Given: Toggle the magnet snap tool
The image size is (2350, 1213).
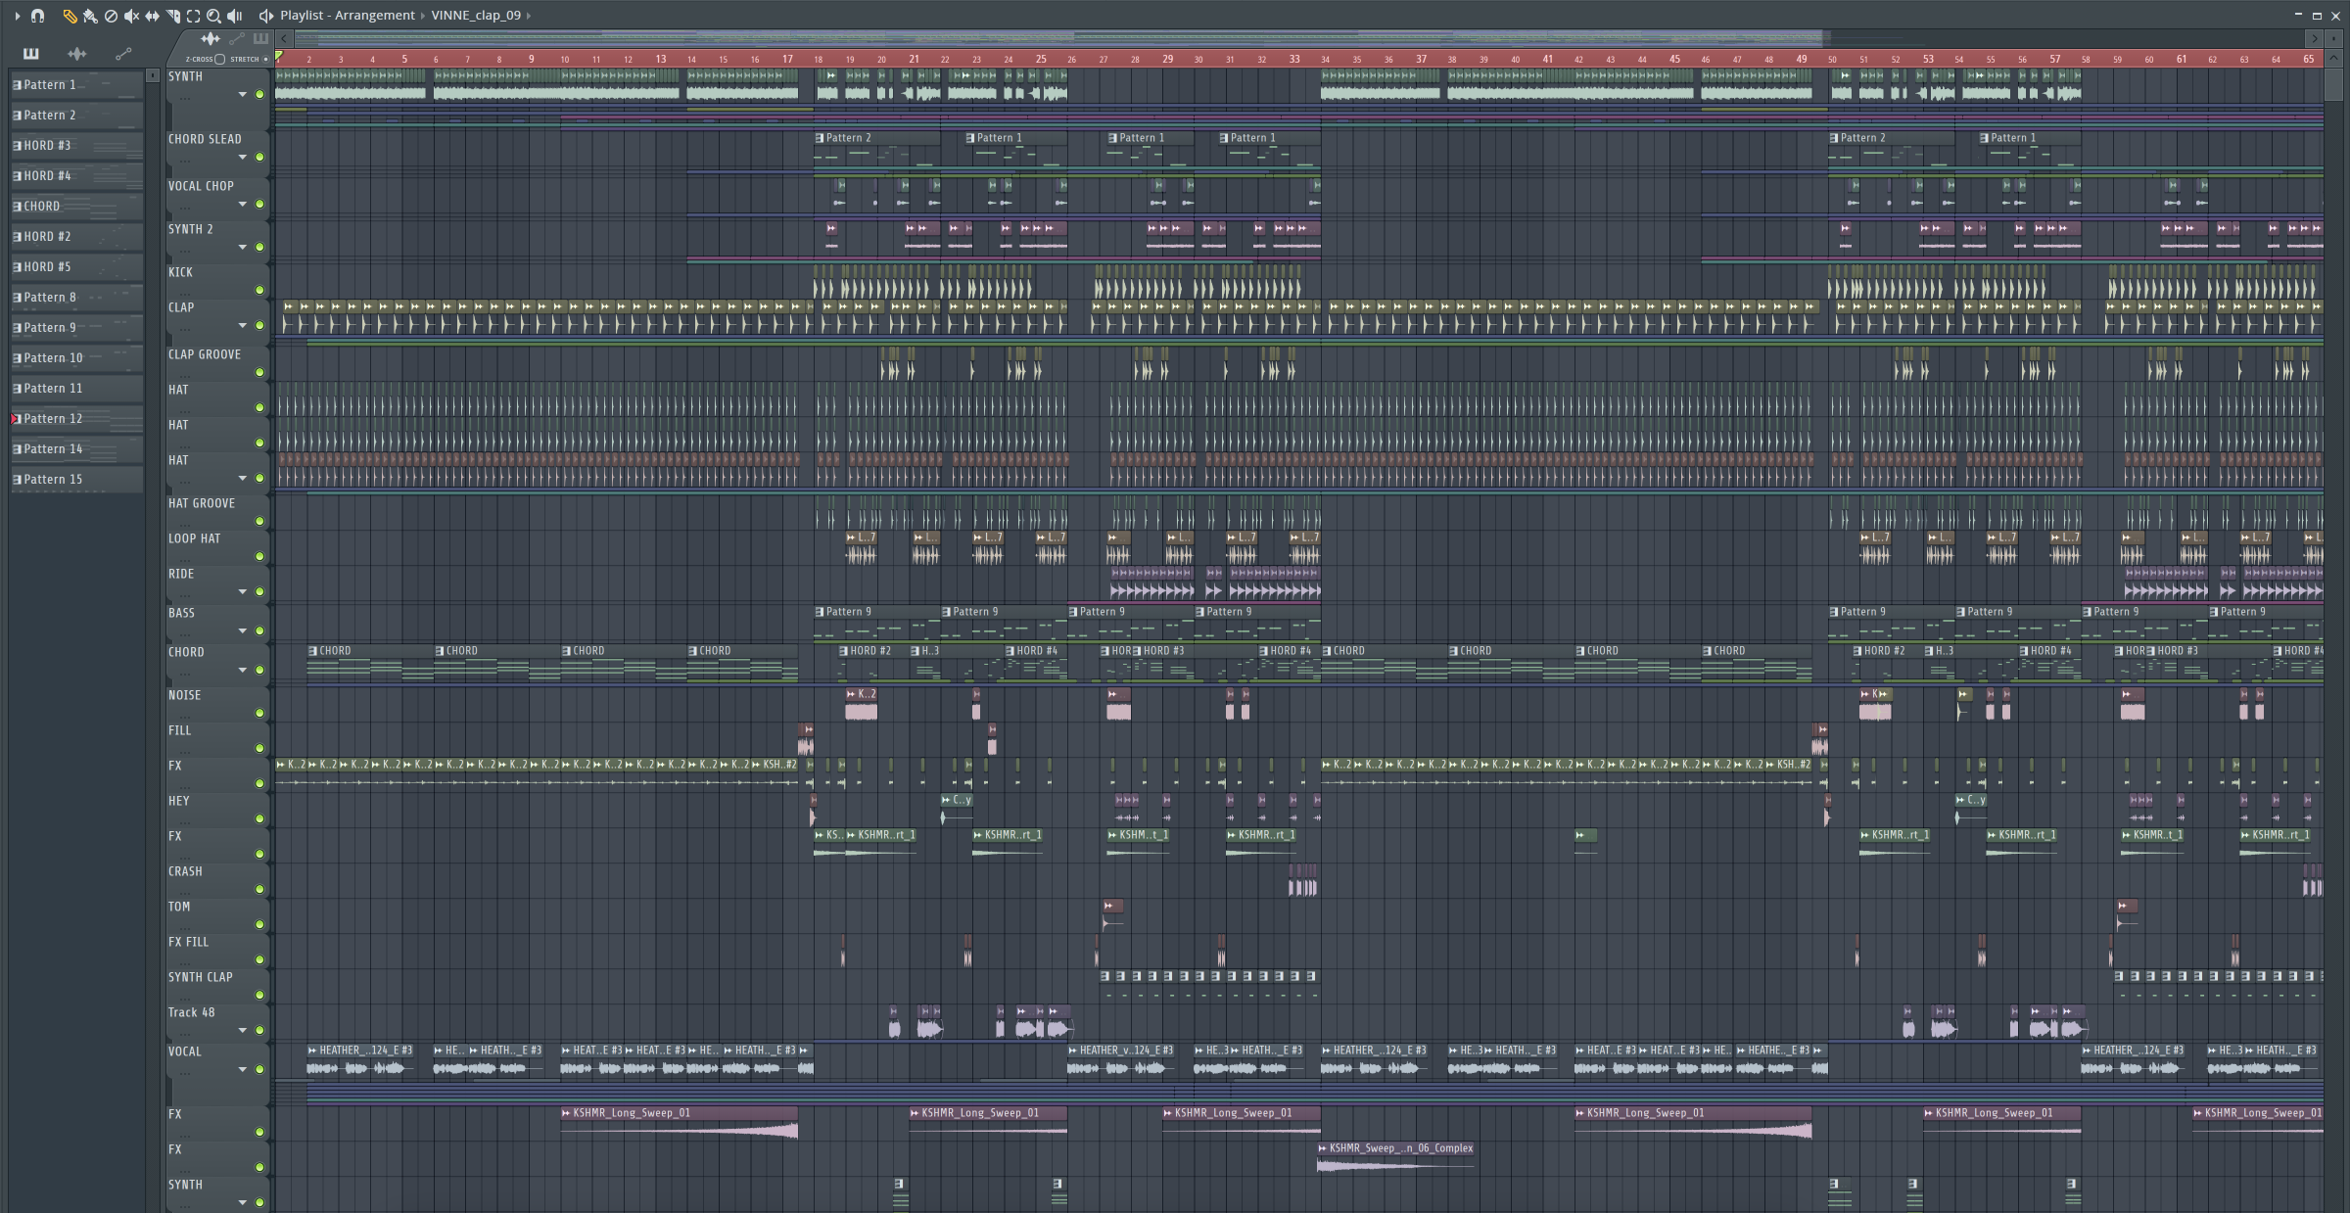Looking at the screenshot, I should coord(37,16).
